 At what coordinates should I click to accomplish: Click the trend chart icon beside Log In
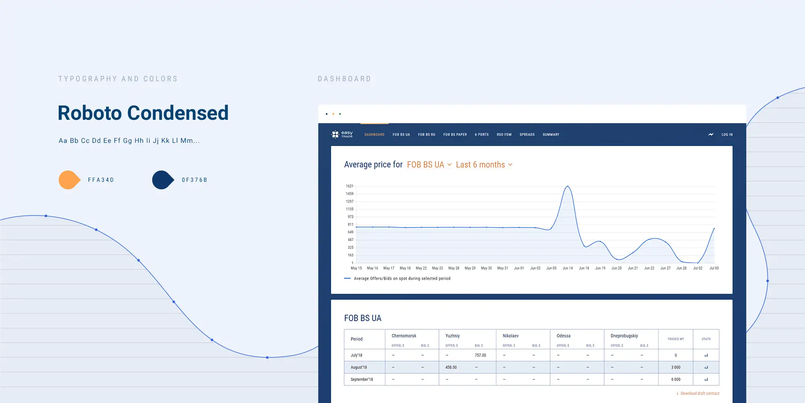point(711,134)
